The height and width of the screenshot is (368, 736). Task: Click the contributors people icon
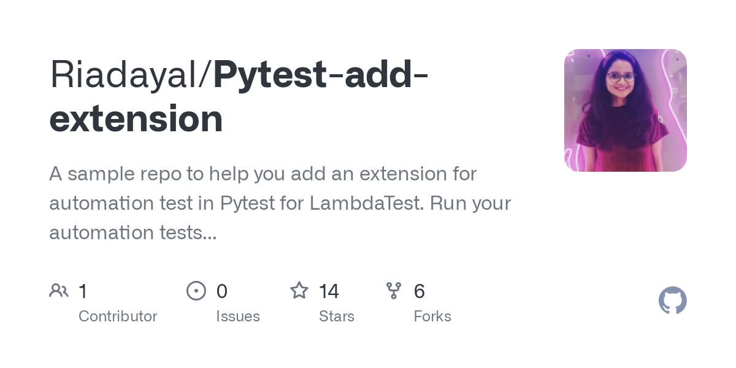coord(58,291)
